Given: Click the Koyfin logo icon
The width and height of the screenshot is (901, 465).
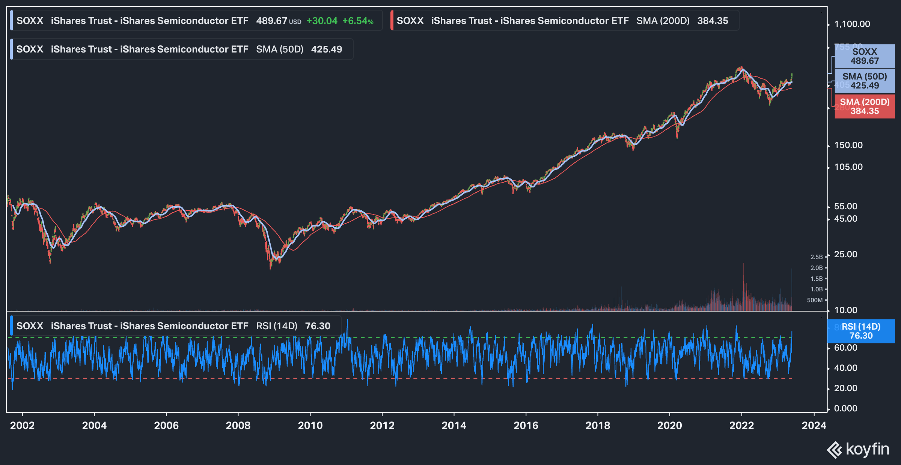Looking at the screenshot, I should tap(835, 450).
